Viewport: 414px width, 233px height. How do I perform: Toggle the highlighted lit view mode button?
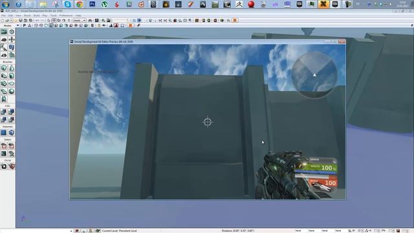coord(51,26)
